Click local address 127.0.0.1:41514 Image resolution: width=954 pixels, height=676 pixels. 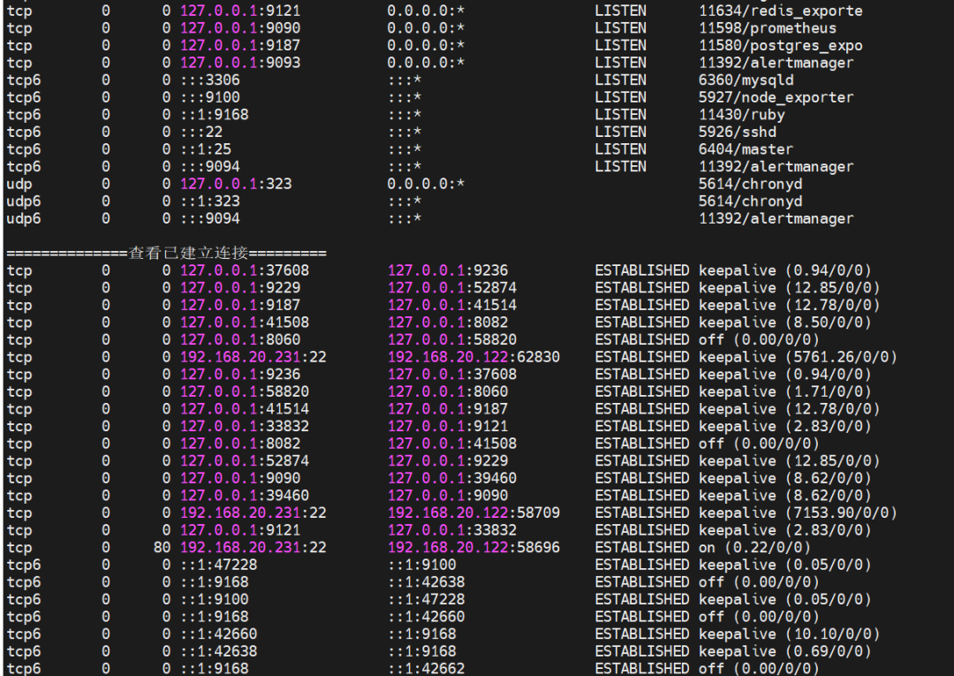tap(245, 409)
